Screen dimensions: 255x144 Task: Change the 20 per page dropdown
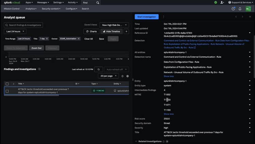tap(108, 76)
